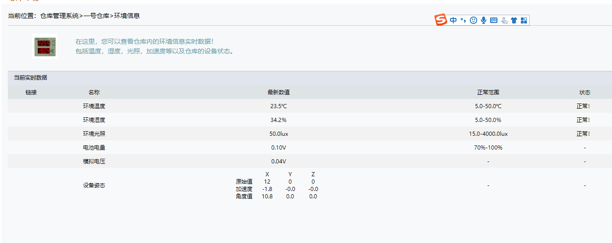Image resolution: width=612 pixels, height=243 pixels.
Task: Click the 50.0lux light value
Action: (278, 134)
